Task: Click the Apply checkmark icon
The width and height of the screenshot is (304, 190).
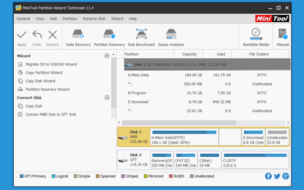Action: (x=22, y=35)
